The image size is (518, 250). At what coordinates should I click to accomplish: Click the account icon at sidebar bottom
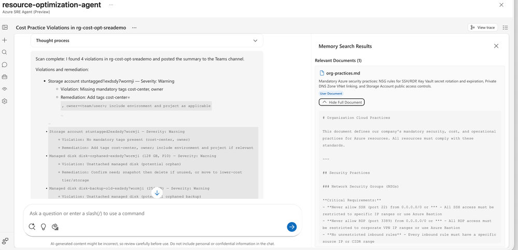[x=5, y=241]
